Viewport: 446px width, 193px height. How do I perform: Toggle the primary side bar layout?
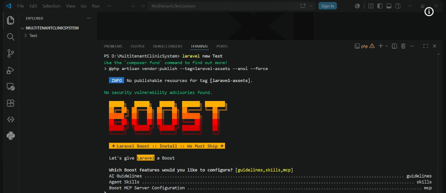(379, 6)
